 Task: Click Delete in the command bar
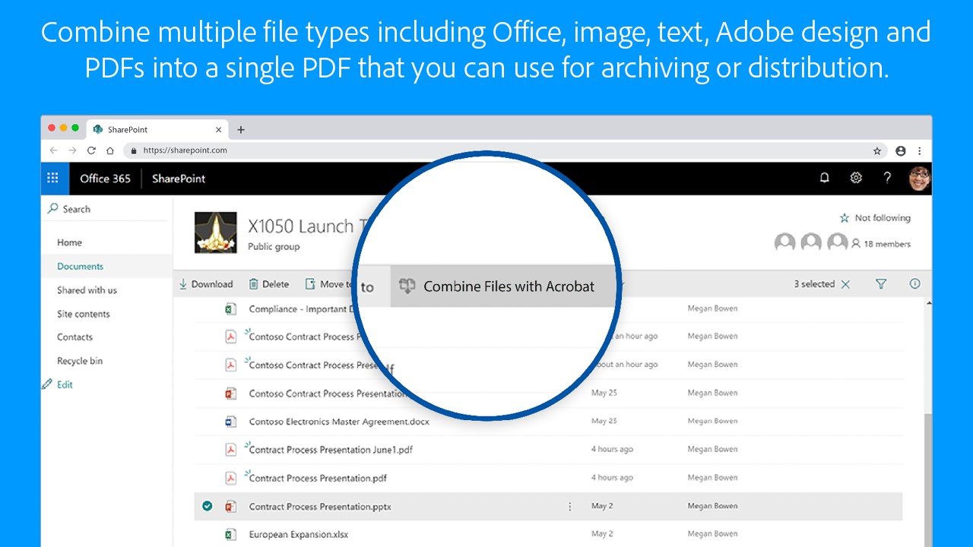[269, 284]
